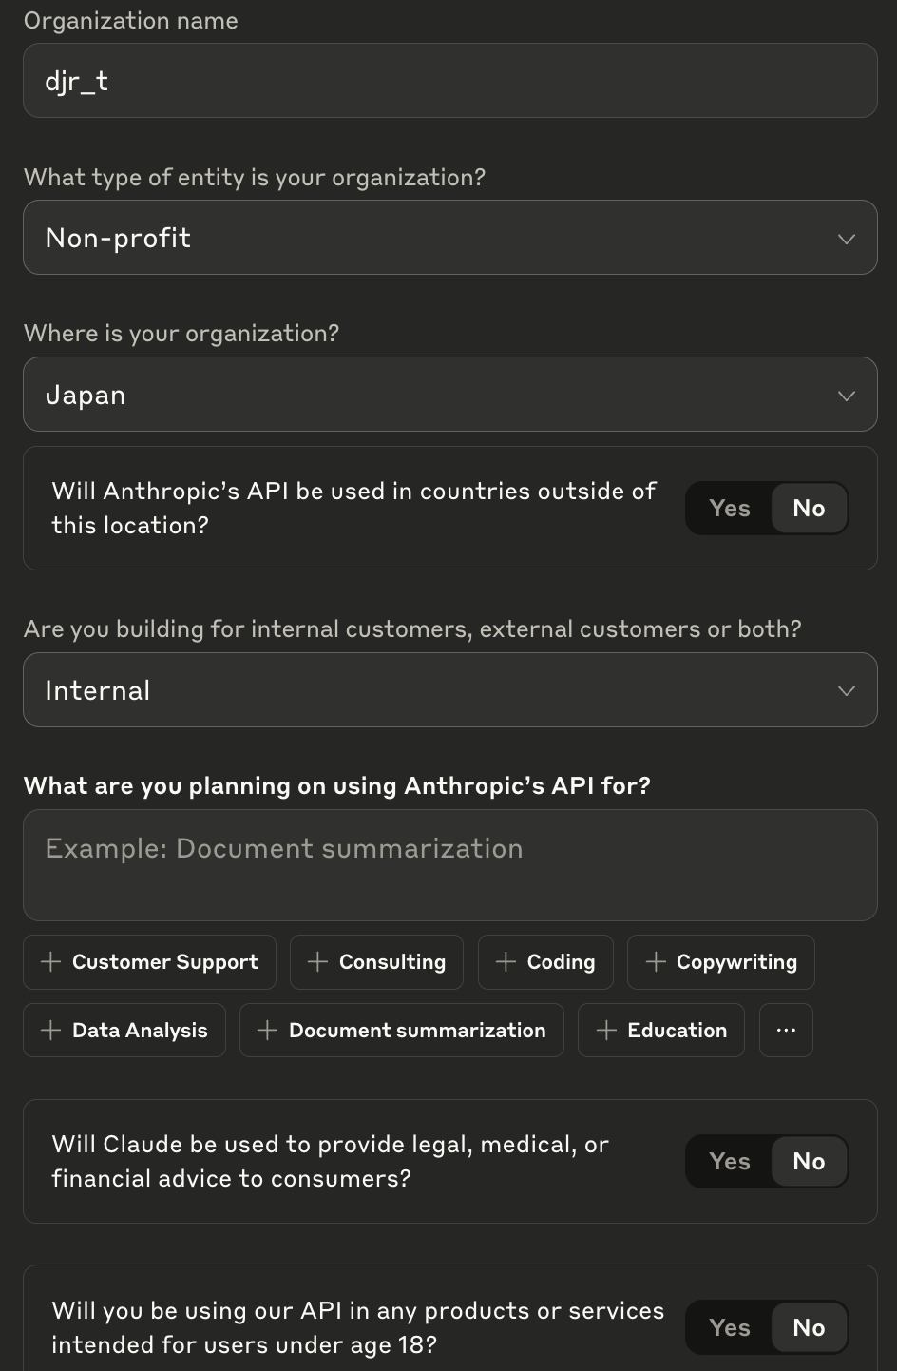
Task: Click the plus icon on Consulting chip
Action: [x=317, y=962]
